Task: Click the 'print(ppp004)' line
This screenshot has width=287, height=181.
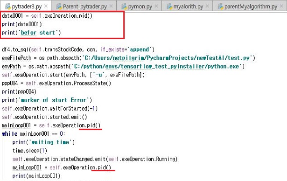Action: tap(19, 92)
